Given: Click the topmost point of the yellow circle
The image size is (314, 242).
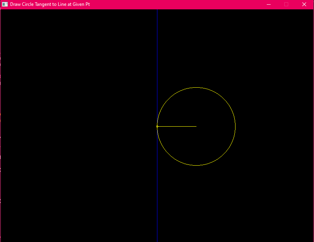Looking at the screenshot, I should (196, 87).
